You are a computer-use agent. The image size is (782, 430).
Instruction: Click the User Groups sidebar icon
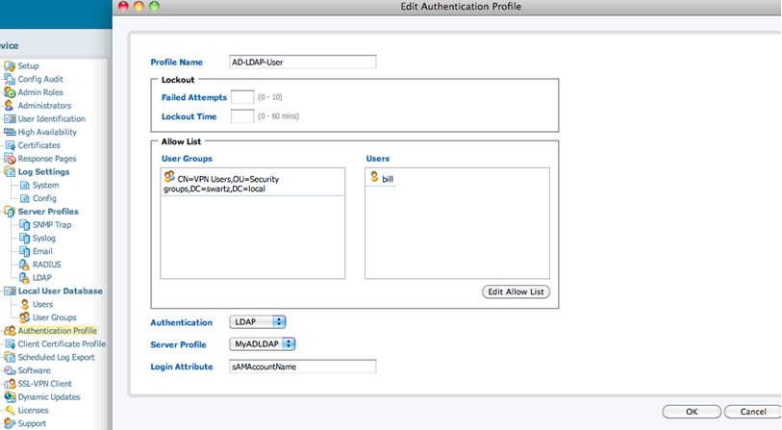tap(24, 317)
